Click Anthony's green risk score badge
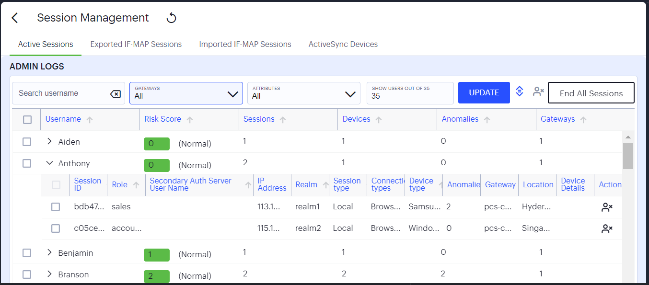Image resolution: width=649 pixels, height=285 pixels. pyautogui.click(x=156, y=165)
